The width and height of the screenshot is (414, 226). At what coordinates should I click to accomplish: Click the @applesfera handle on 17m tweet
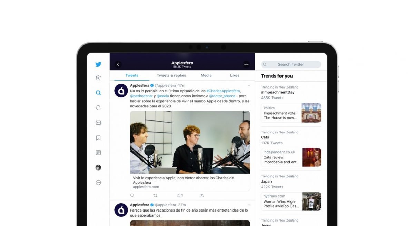pos(165,85)
